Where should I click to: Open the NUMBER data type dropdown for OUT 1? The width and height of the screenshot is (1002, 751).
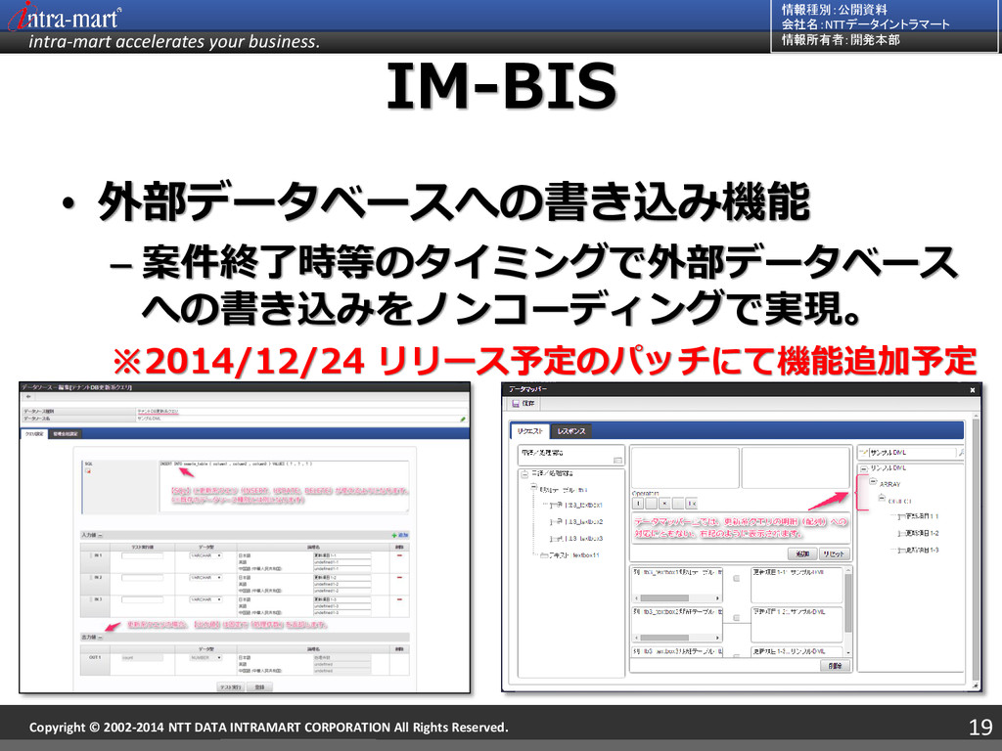pos(205,657)
